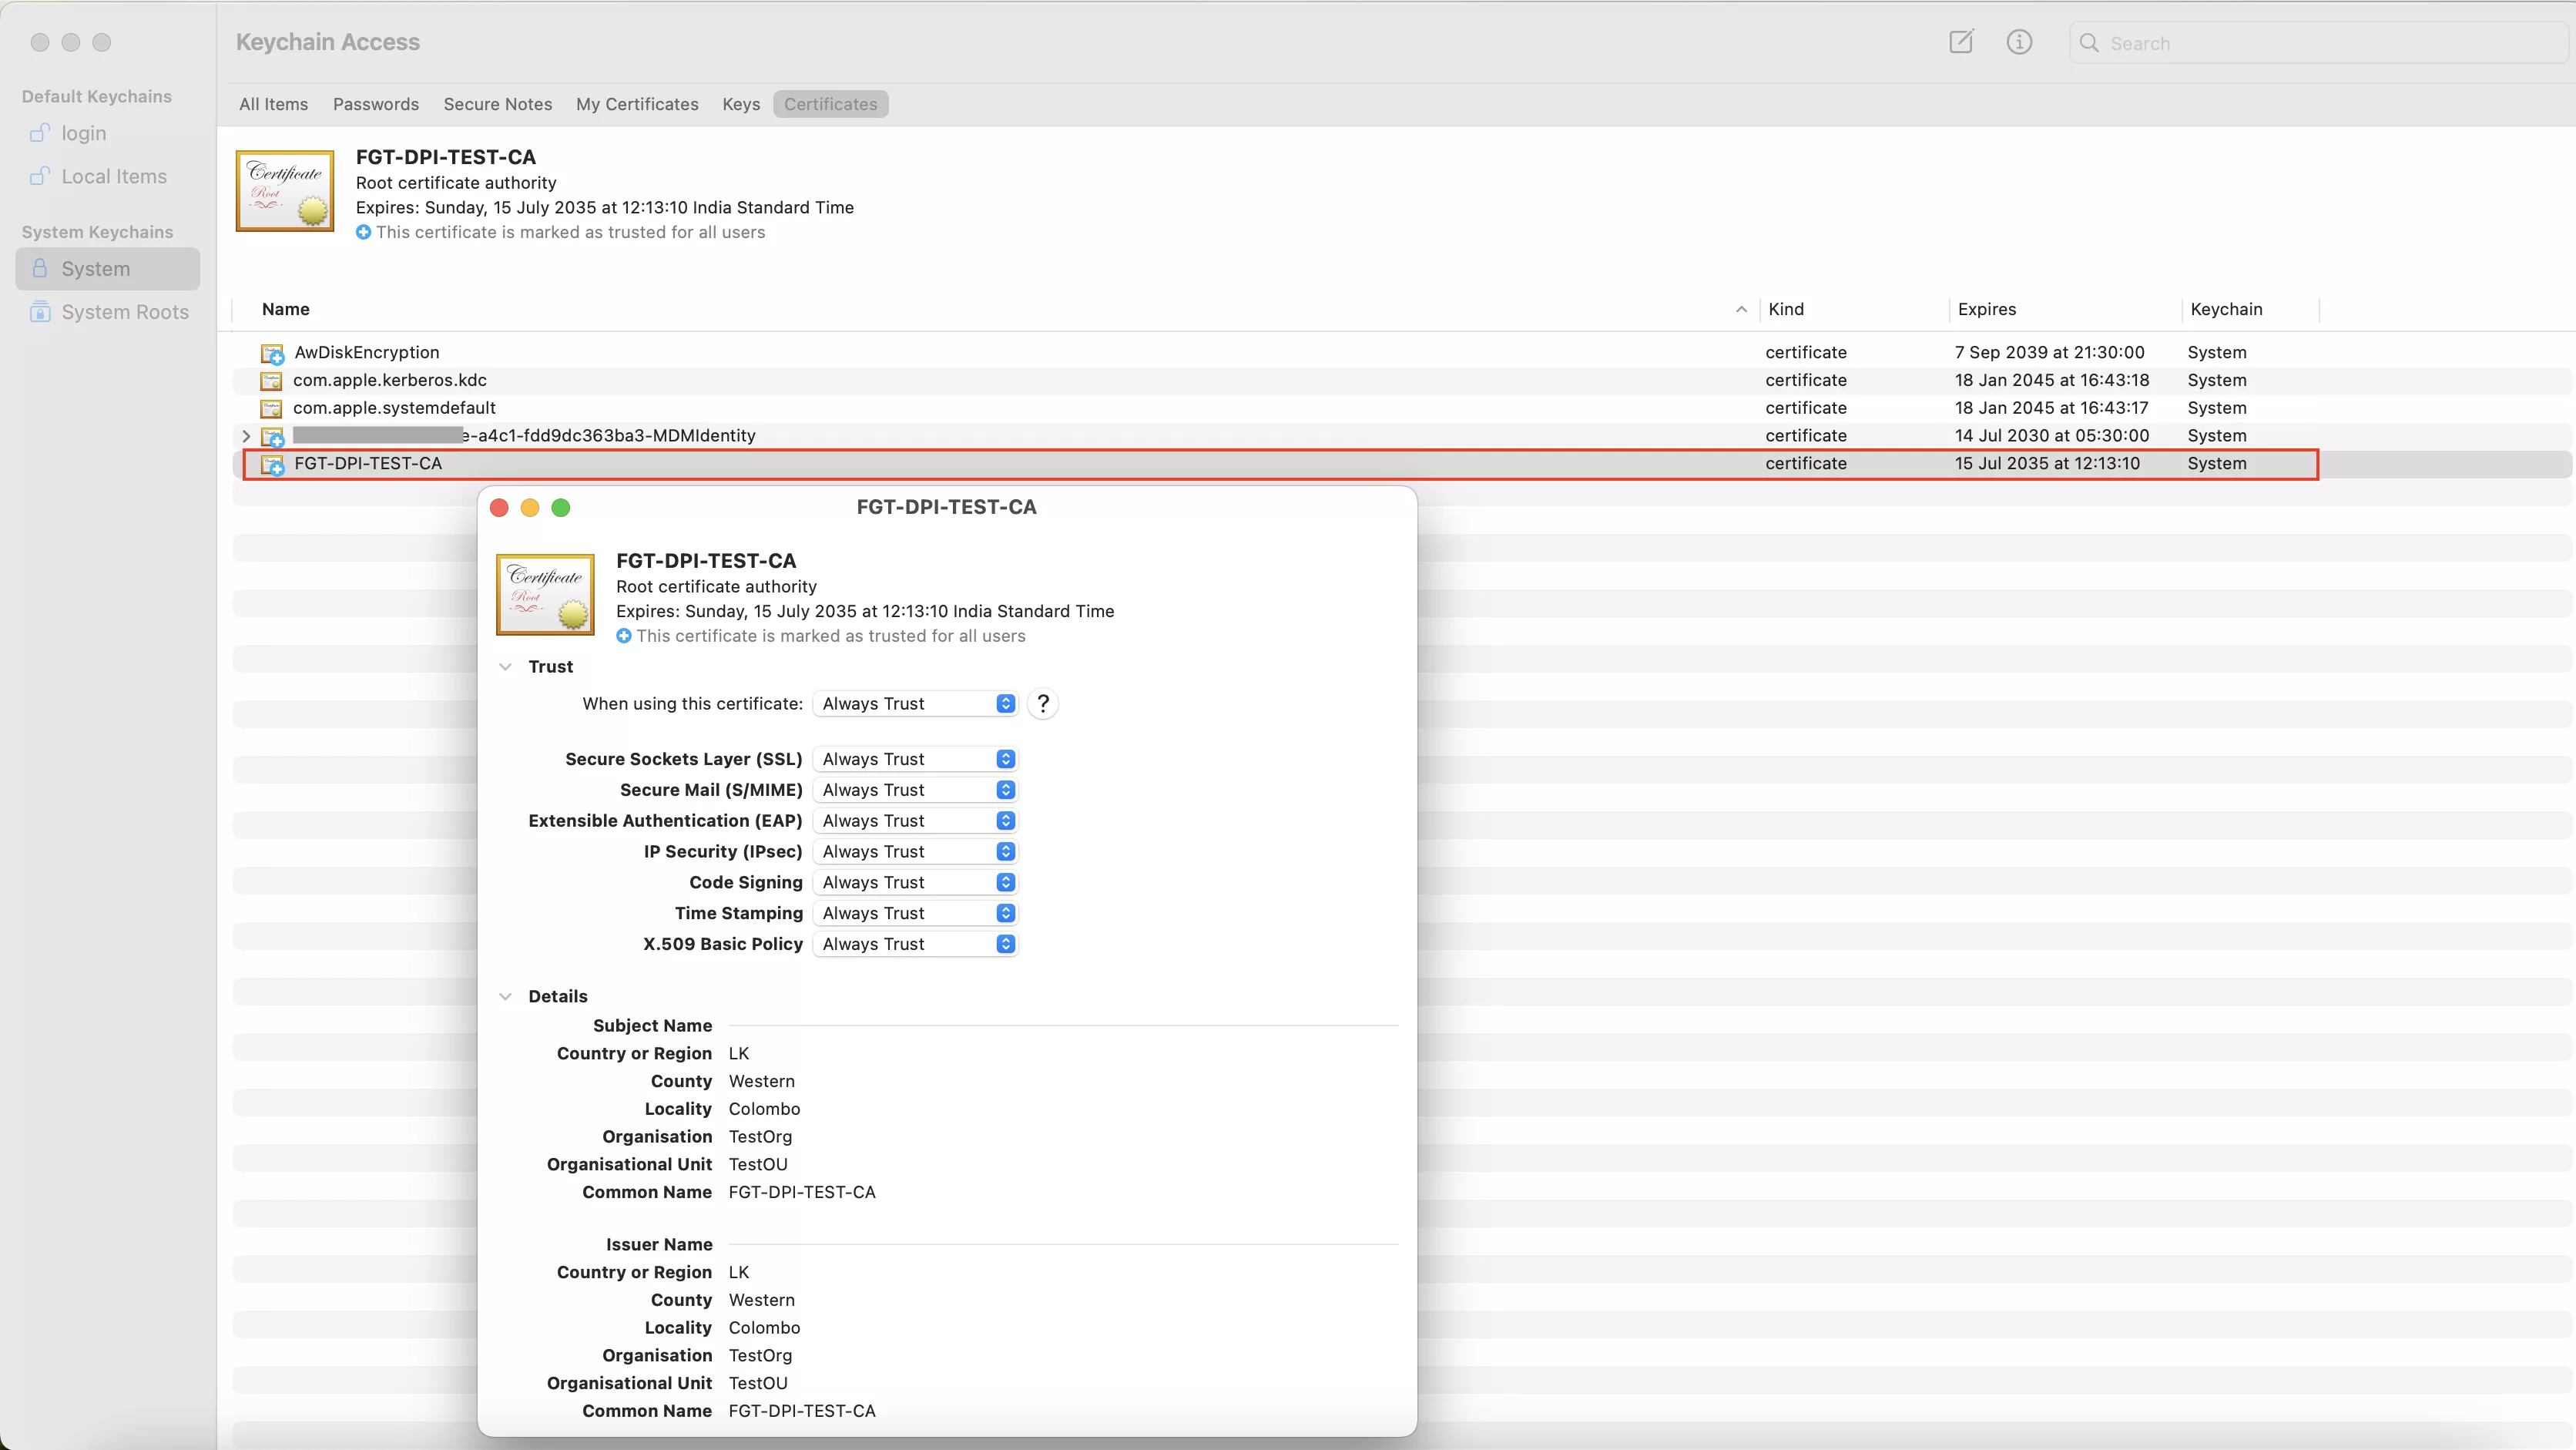Image resolution: width=2576 pixels, height=1450 pixels.
Task: Switch to Secure Notes tab
Action: (x=498, y=104)
